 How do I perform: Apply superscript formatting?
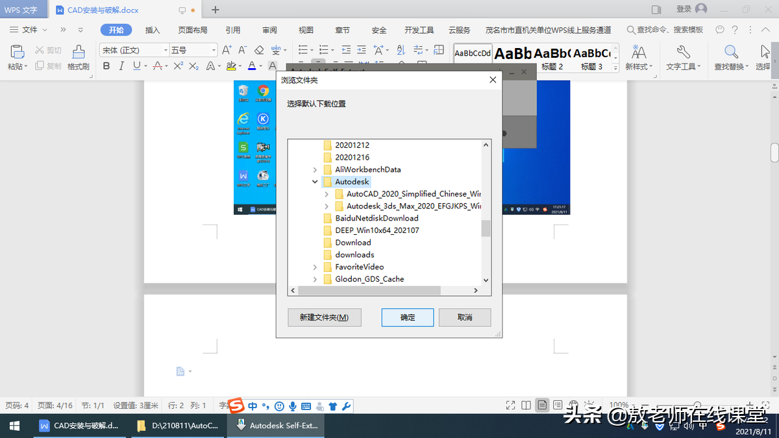pos(178,66)
